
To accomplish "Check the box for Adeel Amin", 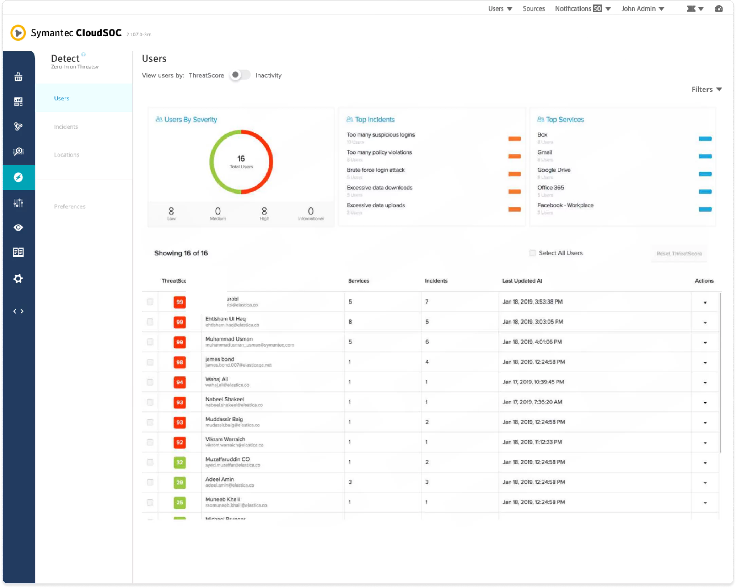I will [x=150, y=482].
